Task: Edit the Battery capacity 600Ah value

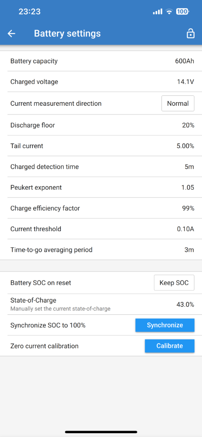Action: (x=185, y=61)
